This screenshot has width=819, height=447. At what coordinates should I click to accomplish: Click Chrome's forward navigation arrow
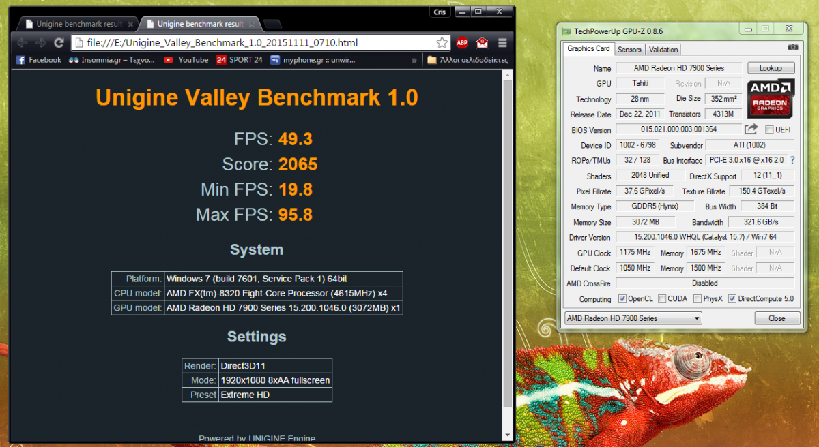point(40,43)
